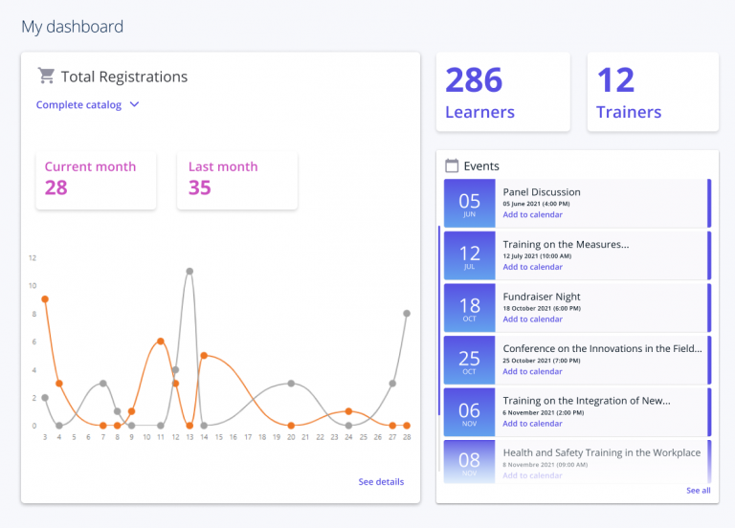The height and width of the screenshot is (528, 735).
Task: Click the 08 NOV date tile
Action: [469, 461]
